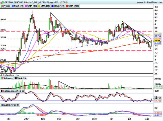The width and height of the screenshot is (163, 121).
Task: Open the SMA (130) legend label
Action: pyautogui.click(x=59, y=6)
